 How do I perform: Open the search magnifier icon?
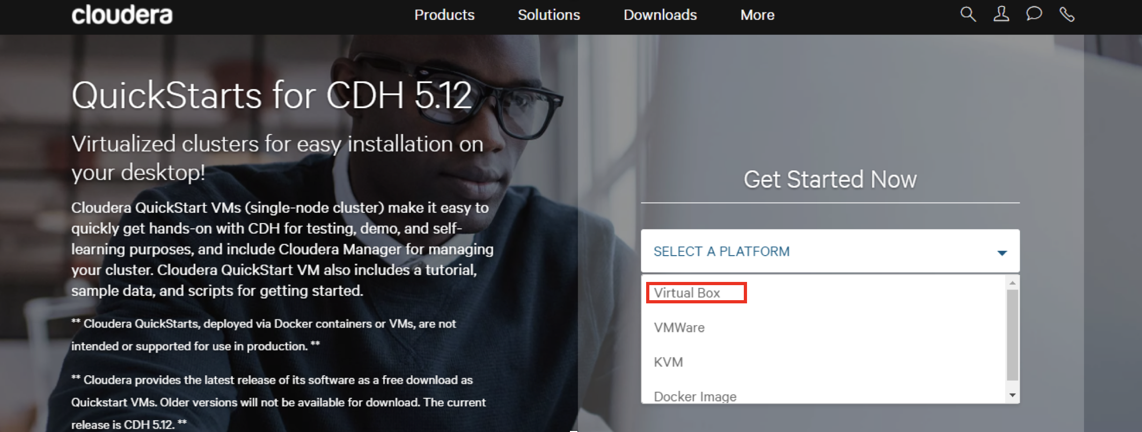[968, 14]
